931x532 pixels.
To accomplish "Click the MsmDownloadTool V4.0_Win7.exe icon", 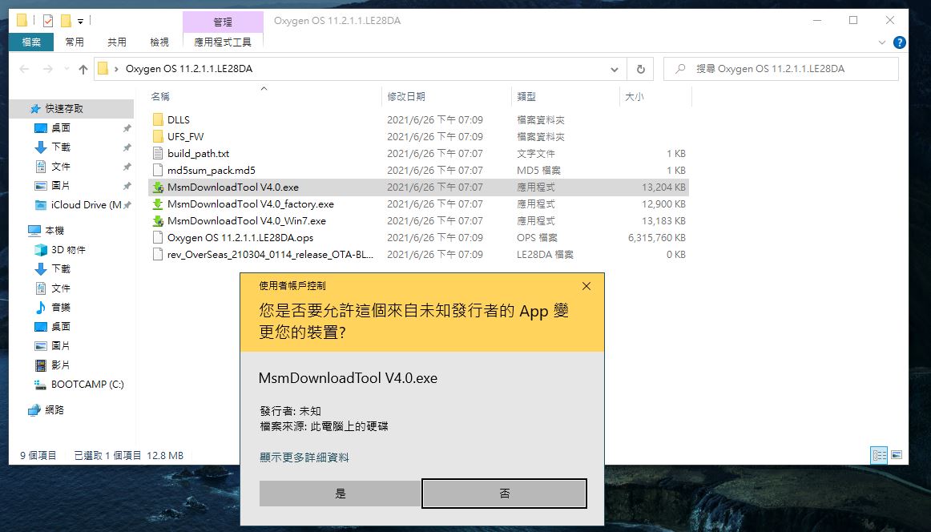I will [x=158, y=220].
